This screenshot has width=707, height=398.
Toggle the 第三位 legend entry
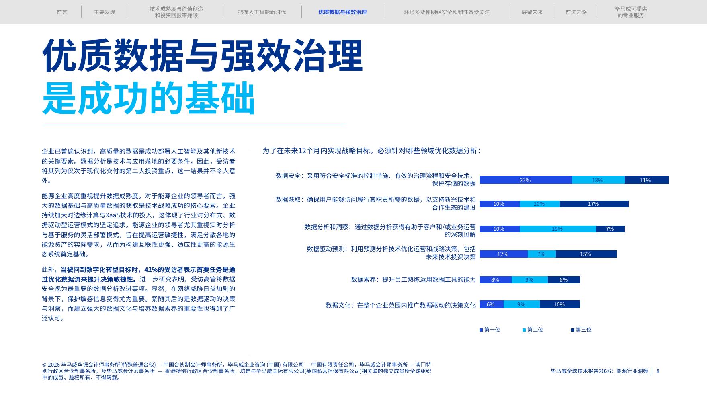pos(583,330)
